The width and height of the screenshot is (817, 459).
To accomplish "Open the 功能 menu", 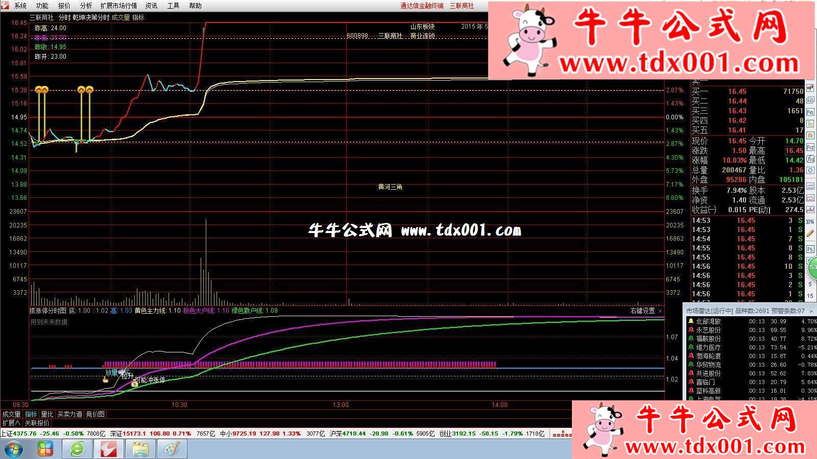I will pyautogui.click(x=42, y=6).
